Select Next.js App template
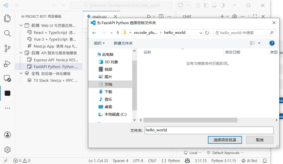 click(x=49, y=46)
